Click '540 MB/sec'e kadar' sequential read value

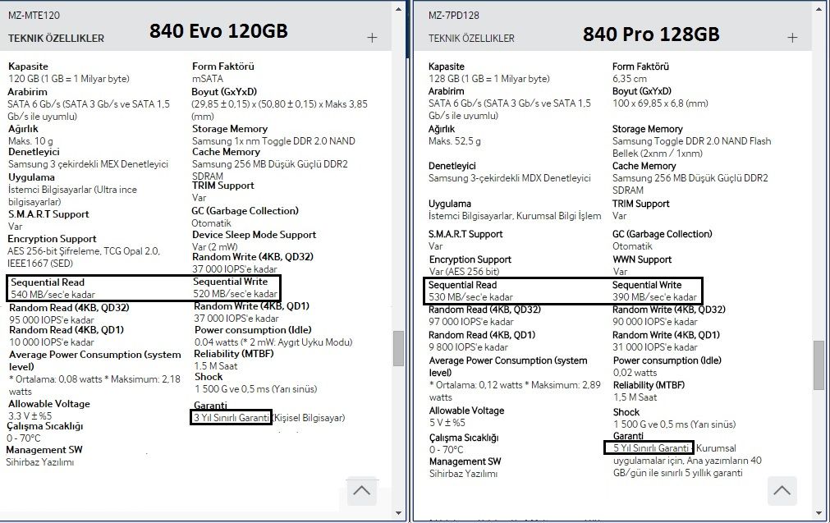coord(53,294)
